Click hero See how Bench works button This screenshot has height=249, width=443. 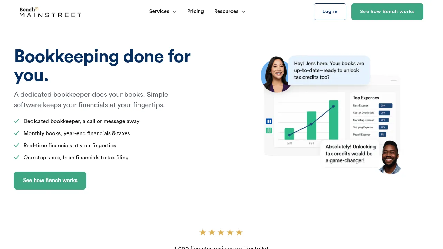[x=50, y=181]
